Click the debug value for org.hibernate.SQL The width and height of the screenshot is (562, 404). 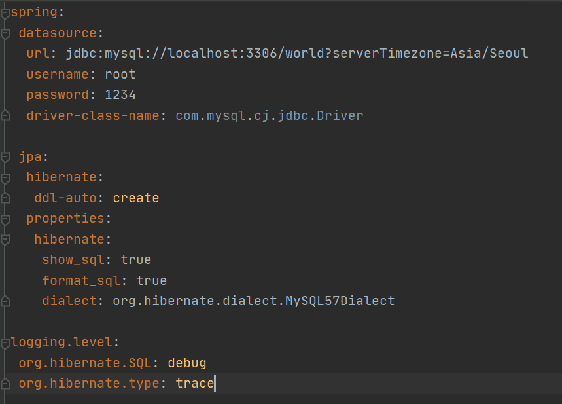(x=187, y=363)
